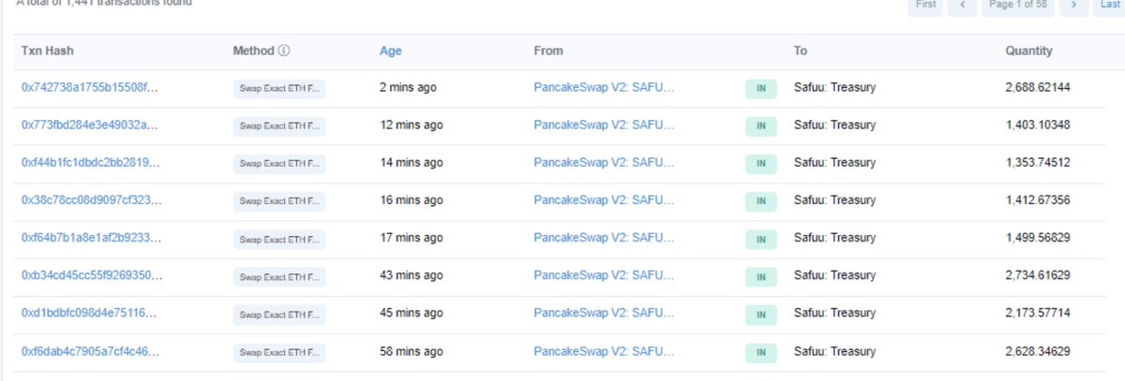1125x381 pixels.
Task: Select the '45 mins ago' age cell
Action: (412, 313)
